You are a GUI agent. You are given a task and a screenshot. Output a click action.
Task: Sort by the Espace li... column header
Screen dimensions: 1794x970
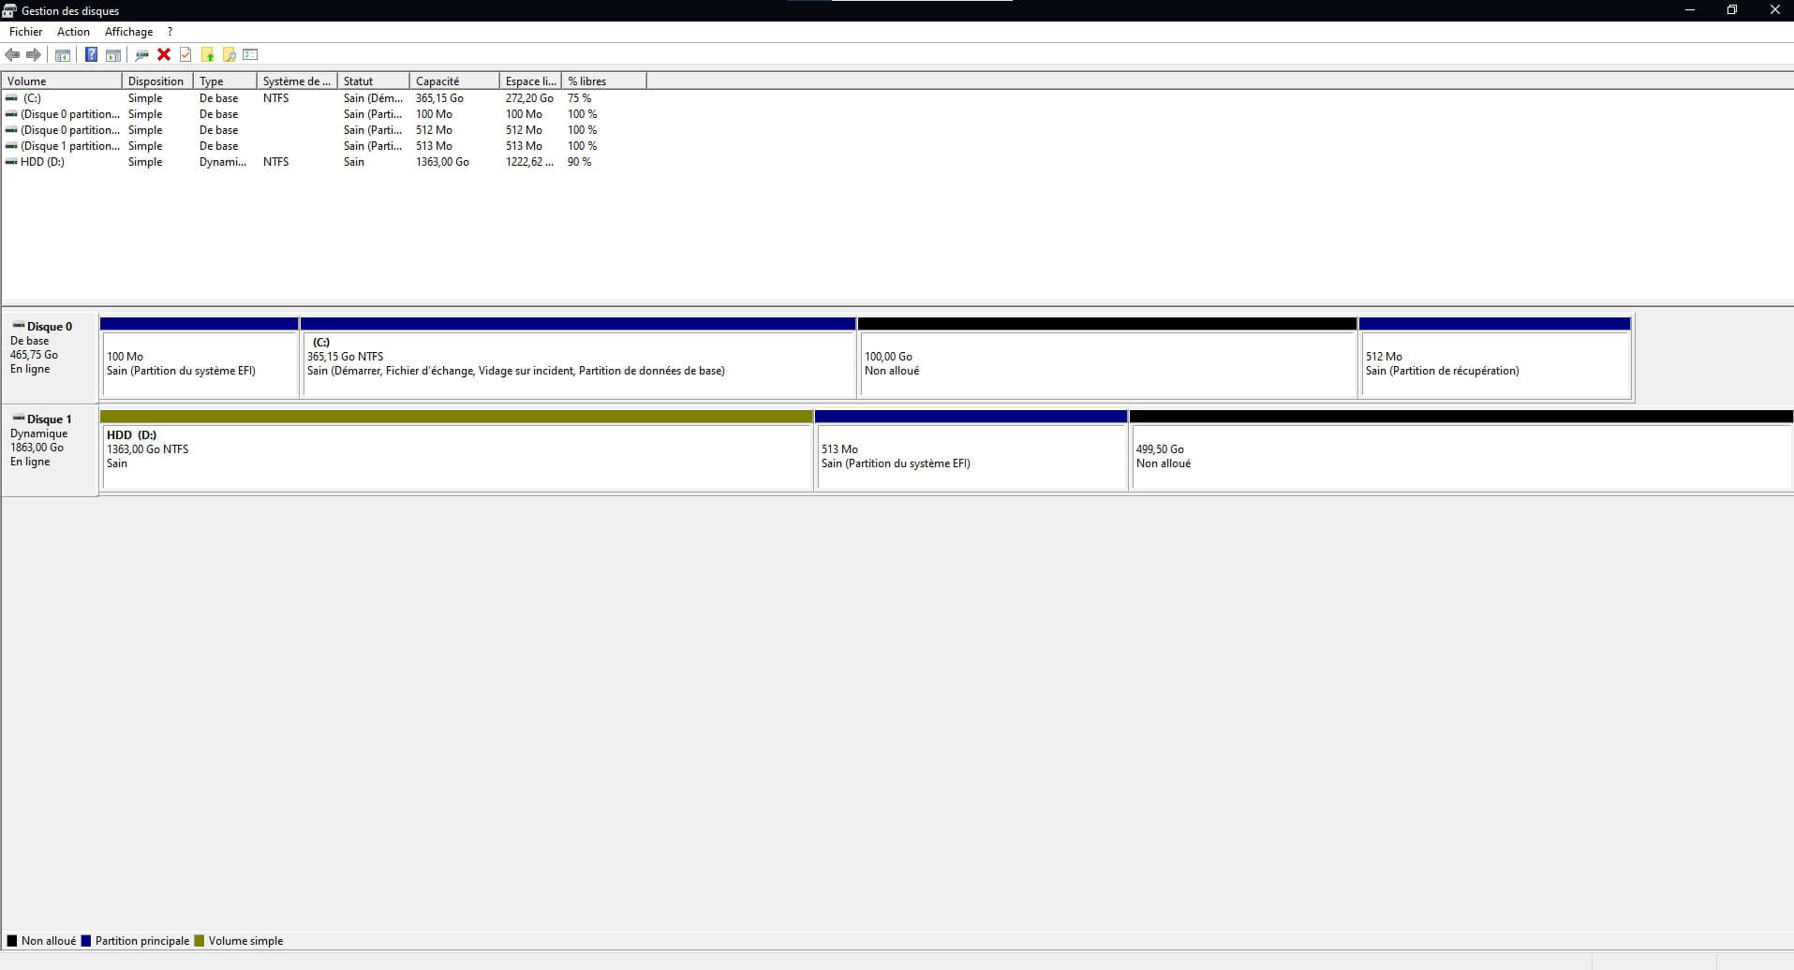tap(530, 81)
